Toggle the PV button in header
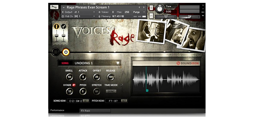Image resolution: width=253 pixels, height=119 pixels. click(203, 16)
